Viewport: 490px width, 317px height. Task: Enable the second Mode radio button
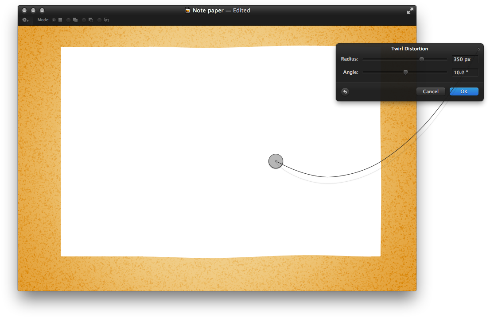pos(68,20)
